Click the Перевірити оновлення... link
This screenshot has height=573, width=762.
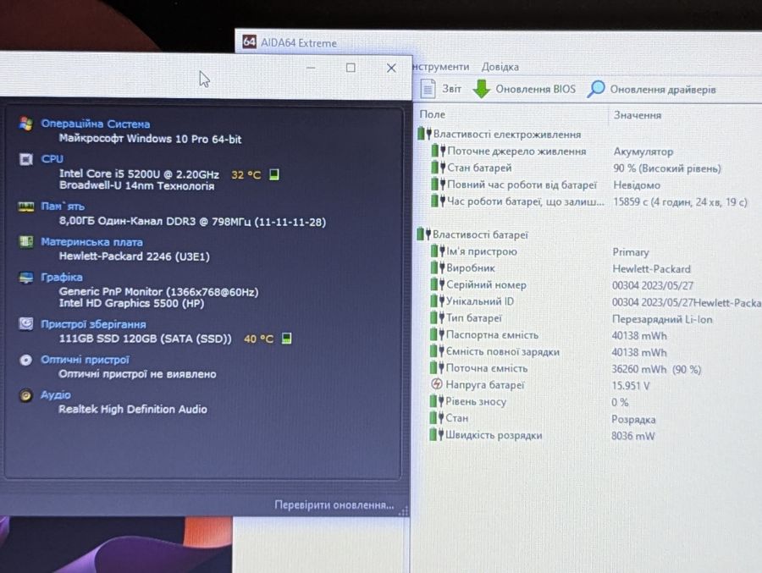pos(334,505)
